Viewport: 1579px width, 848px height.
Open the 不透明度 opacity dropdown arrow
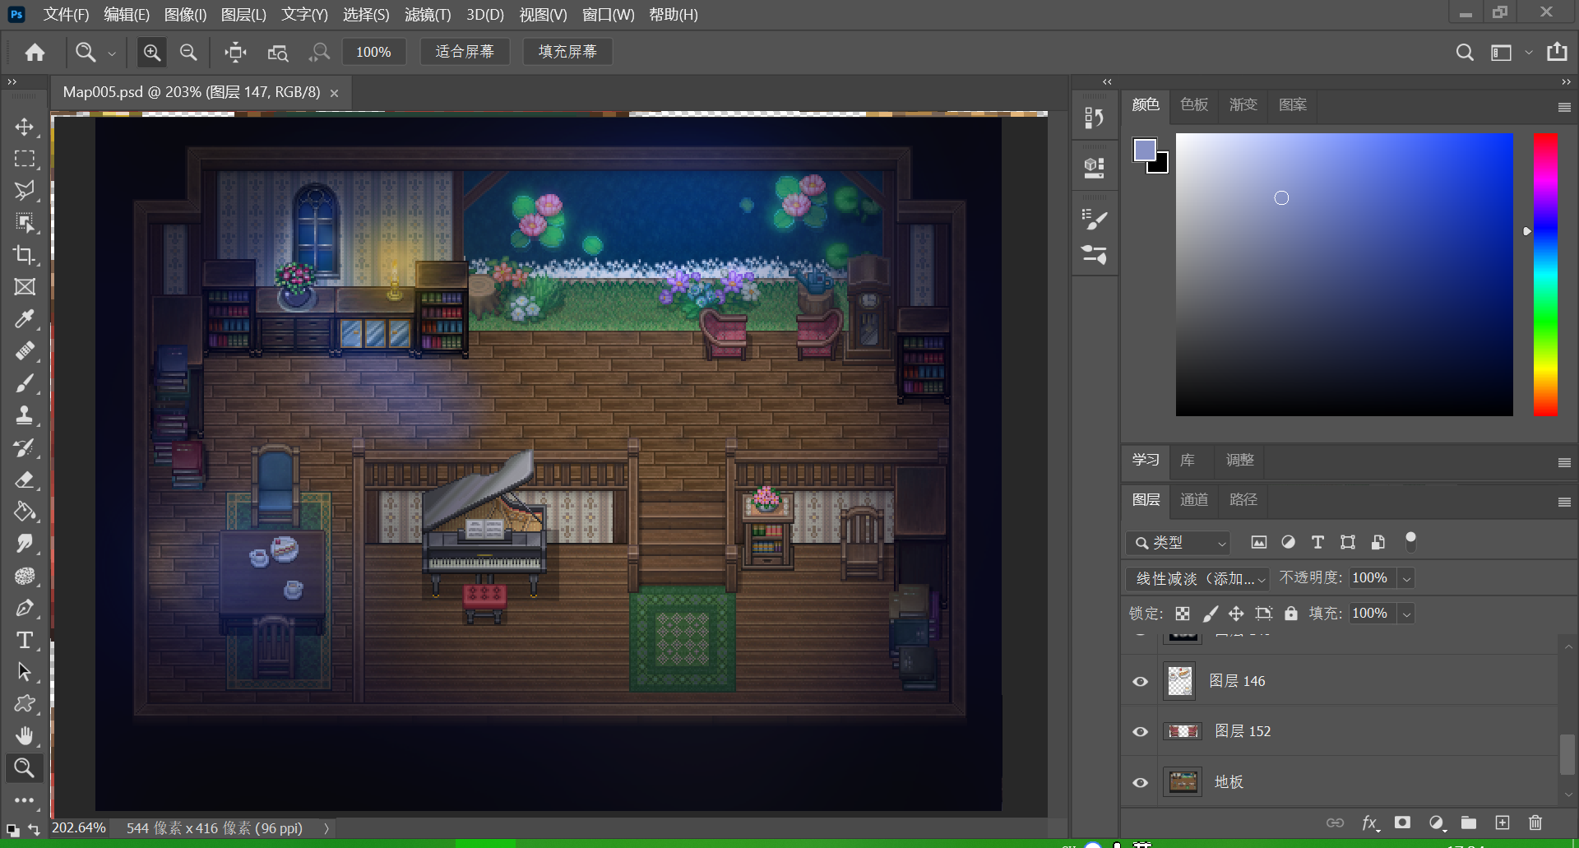tap(1406, 579)
